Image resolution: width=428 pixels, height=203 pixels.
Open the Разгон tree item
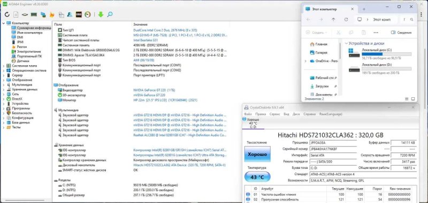tap(21, 47)
